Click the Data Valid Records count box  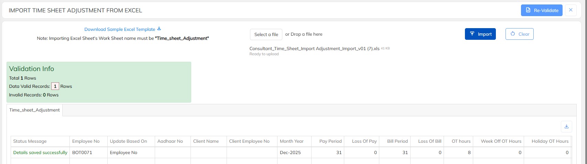tap(55, 86)
